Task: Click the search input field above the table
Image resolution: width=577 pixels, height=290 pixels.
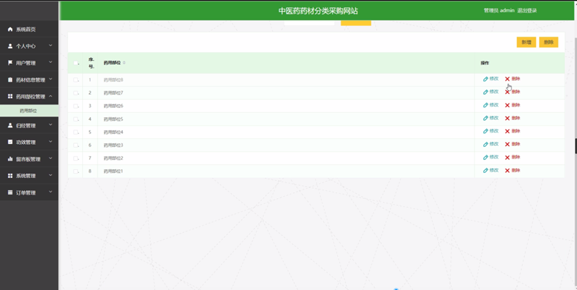Action: coord(309,23)
